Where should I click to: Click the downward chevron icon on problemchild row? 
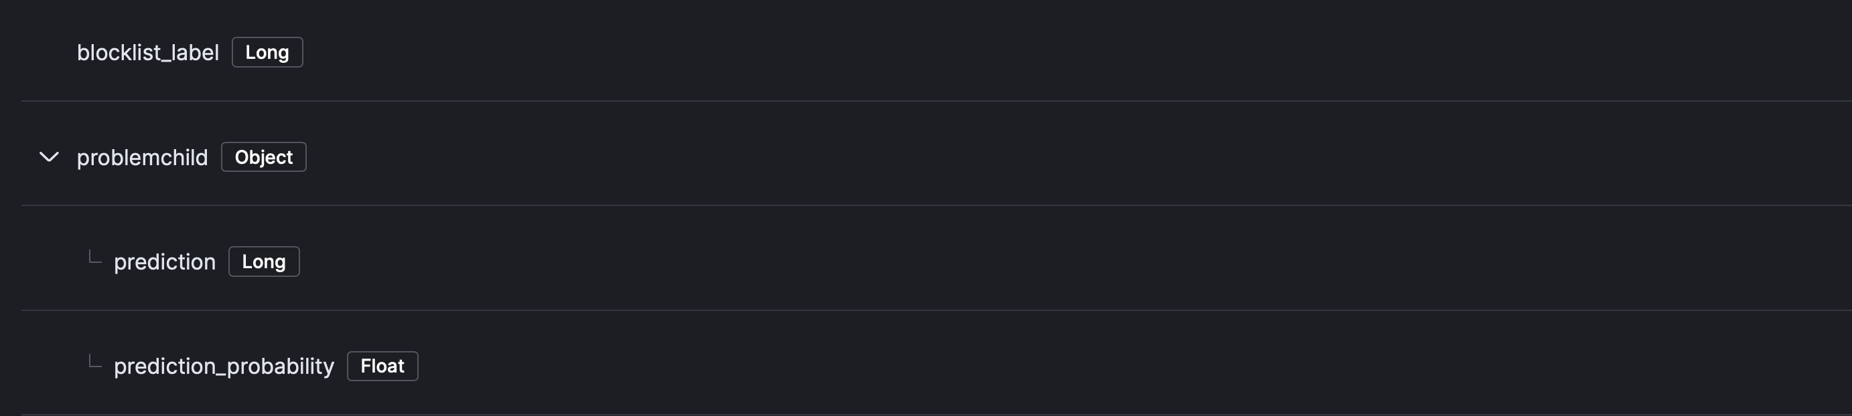point(50,157)
